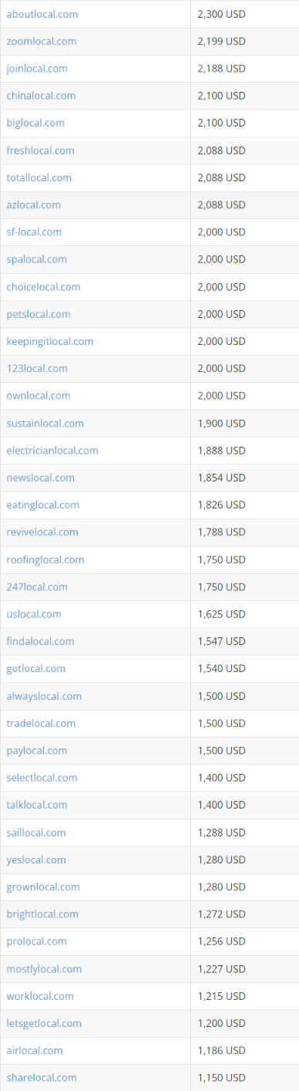Visit freshlocal.com domain entry
299x1091 pixels.
click(40, 150)
